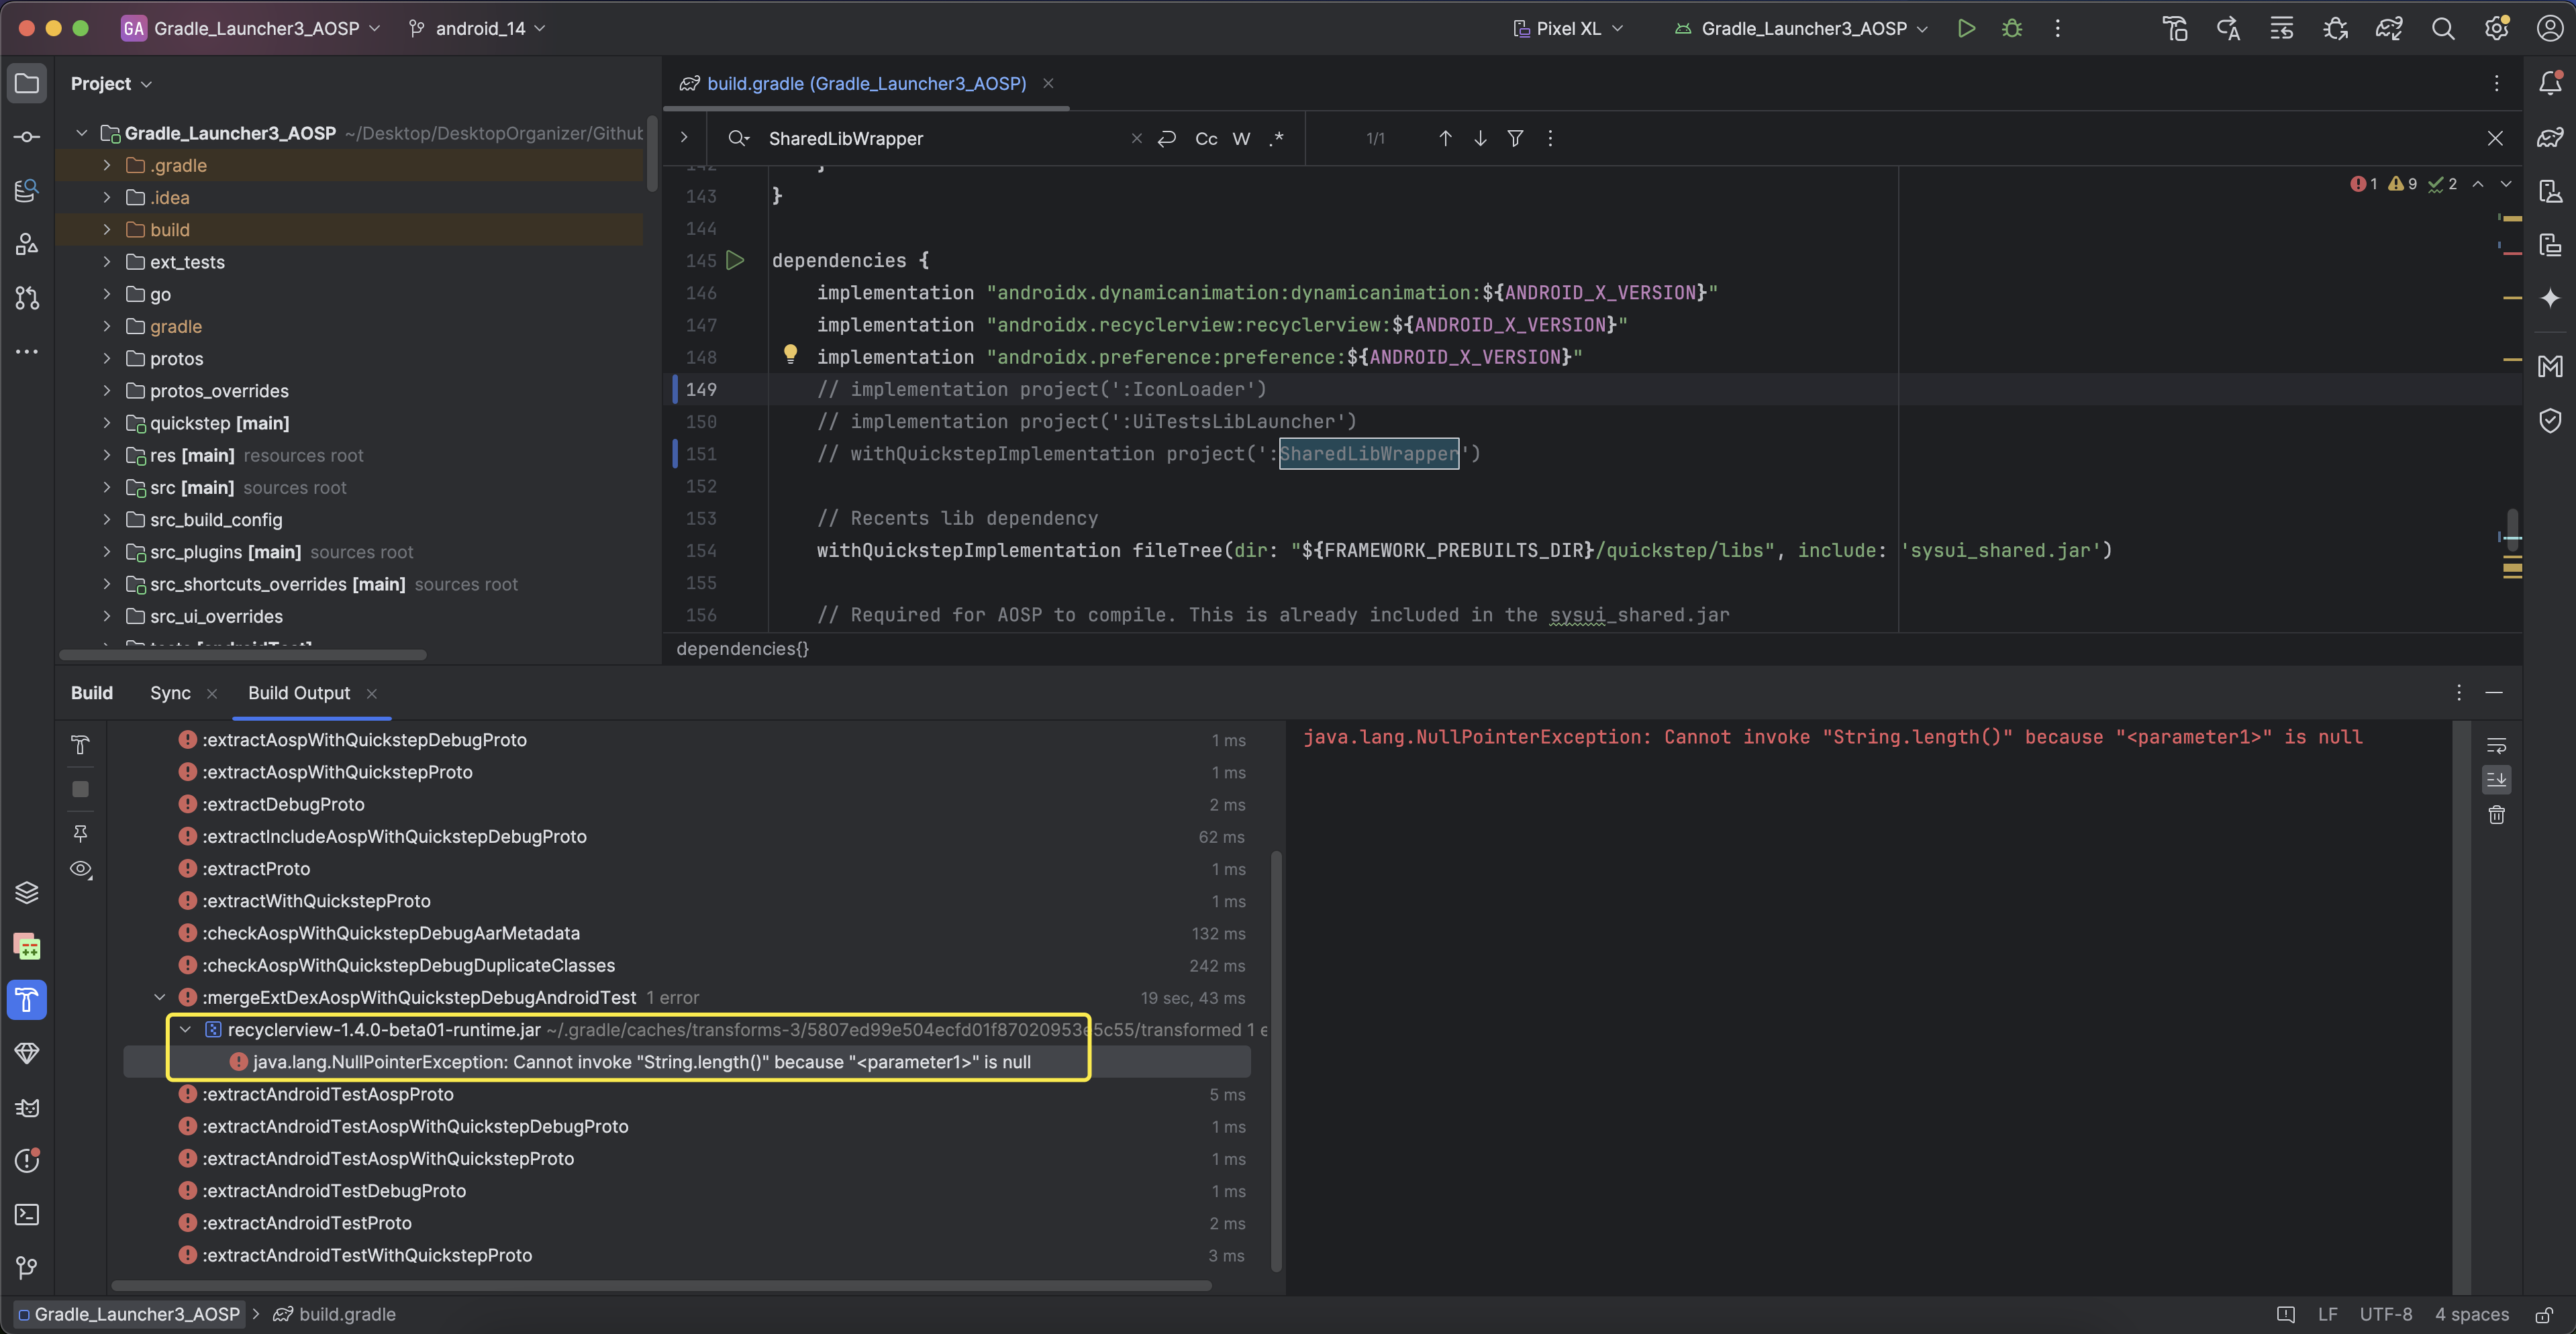Open the Commit tool window icon
This screenshot has height=1334, width=2576.
(x=27, y=137)
